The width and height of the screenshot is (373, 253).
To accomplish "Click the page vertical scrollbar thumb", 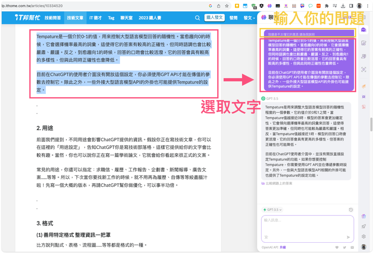I will pos(371,124).
